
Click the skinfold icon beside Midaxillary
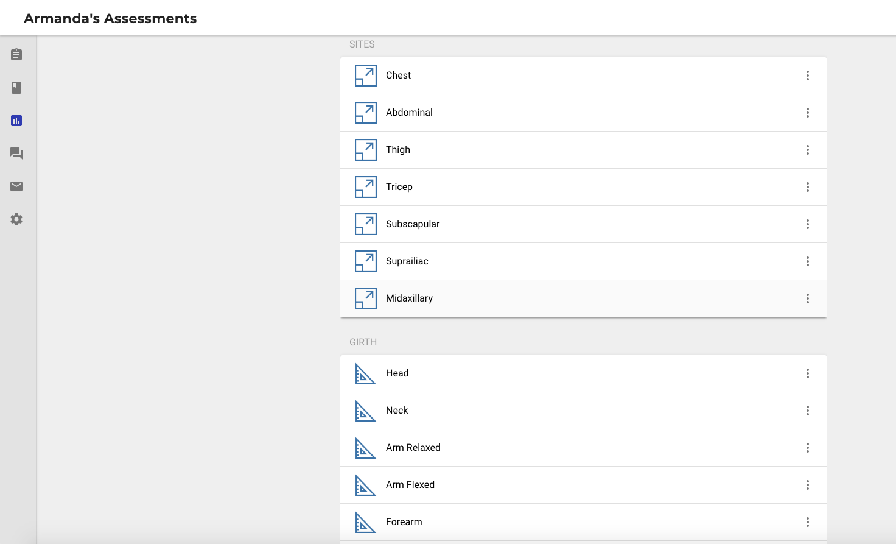tap(366, 298)
